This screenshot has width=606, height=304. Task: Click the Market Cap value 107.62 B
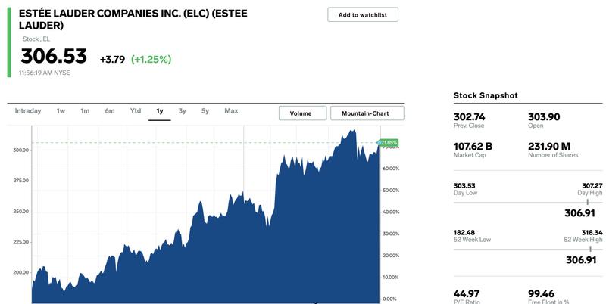click(x=473, y=147)
